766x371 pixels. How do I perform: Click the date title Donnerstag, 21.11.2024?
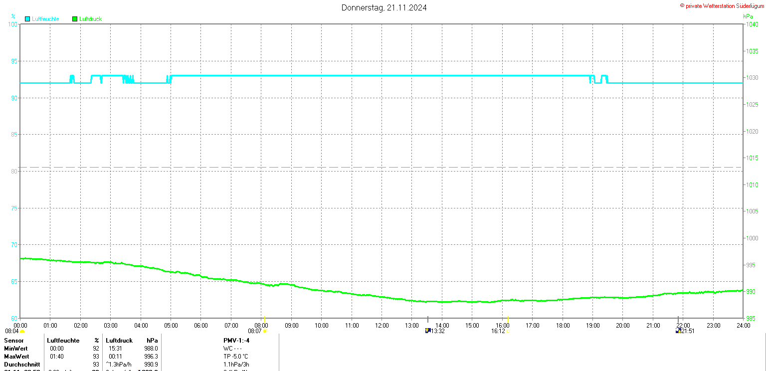click(384, 7)
